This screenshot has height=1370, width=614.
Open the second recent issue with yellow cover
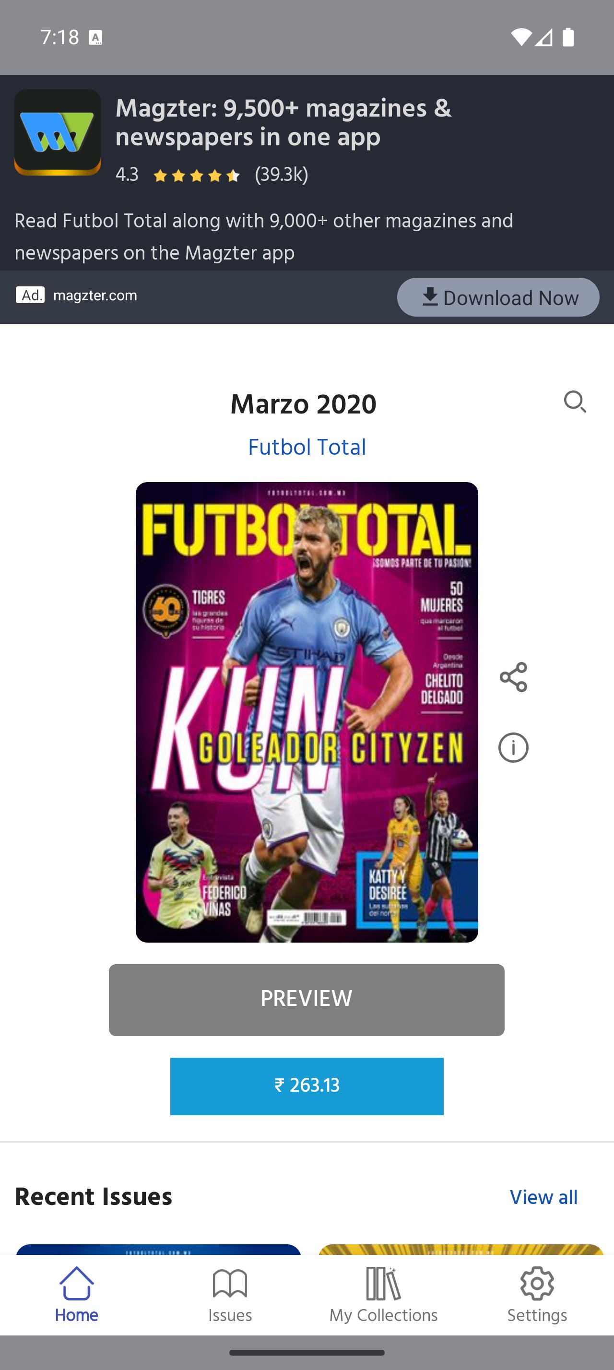pos(461,1249)
